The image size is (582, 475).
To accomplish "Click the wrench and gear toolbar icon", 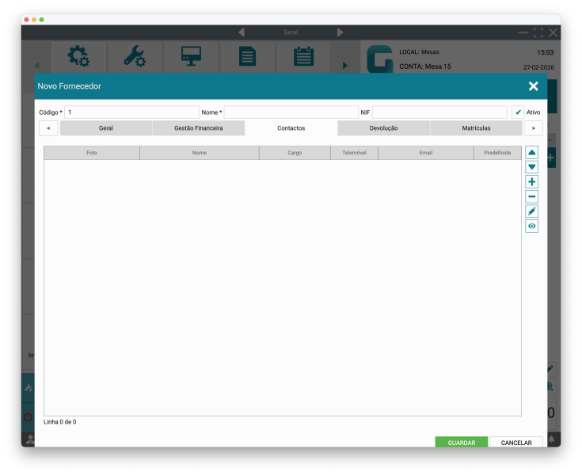I will [x=134, y=57].
